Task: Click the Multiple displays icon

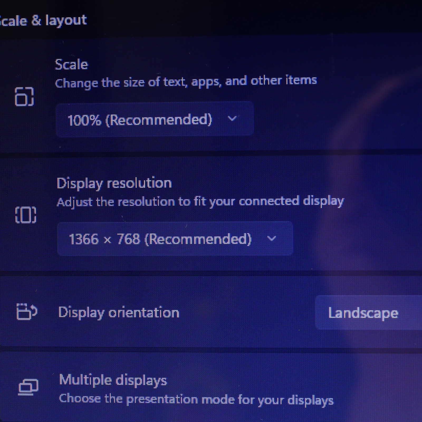Action: [28, 387]
